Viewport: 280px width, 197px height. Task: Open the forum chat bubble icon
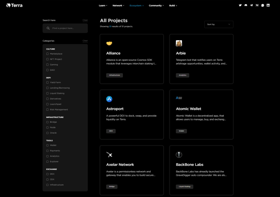click(x=263, y=5)
